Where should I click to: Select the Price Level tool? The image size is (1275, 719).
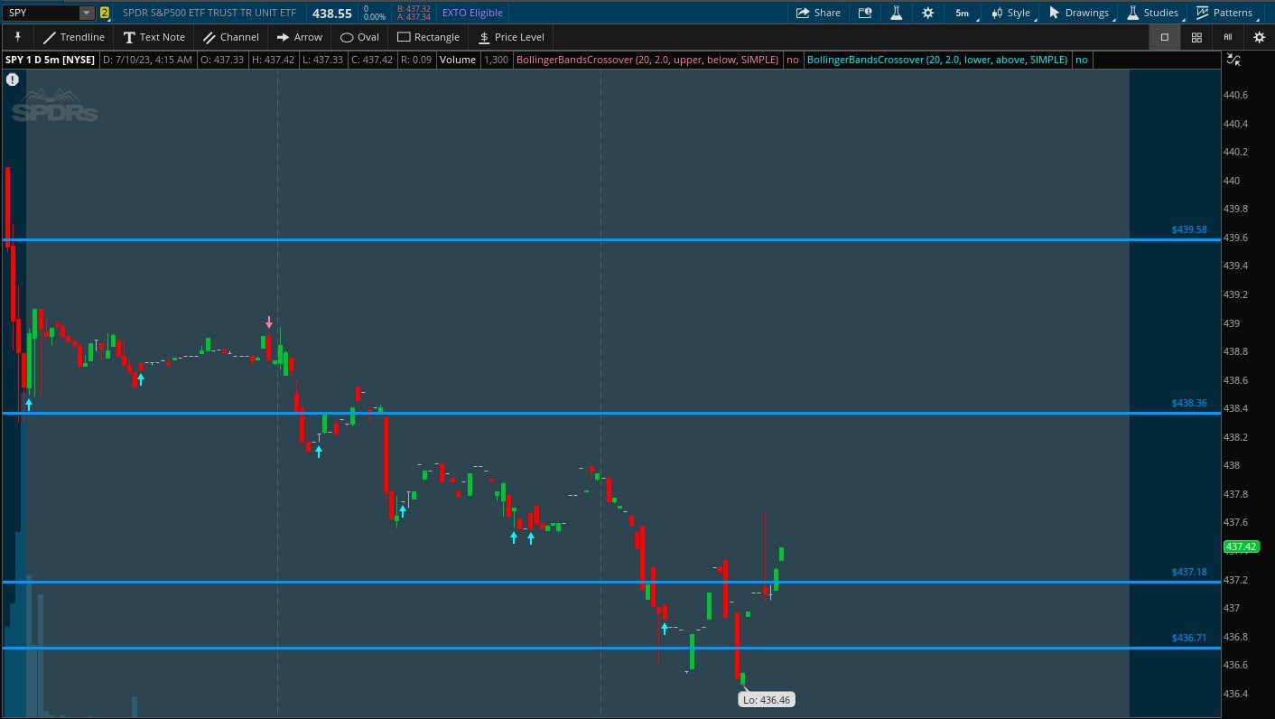(x=510, y=37)
